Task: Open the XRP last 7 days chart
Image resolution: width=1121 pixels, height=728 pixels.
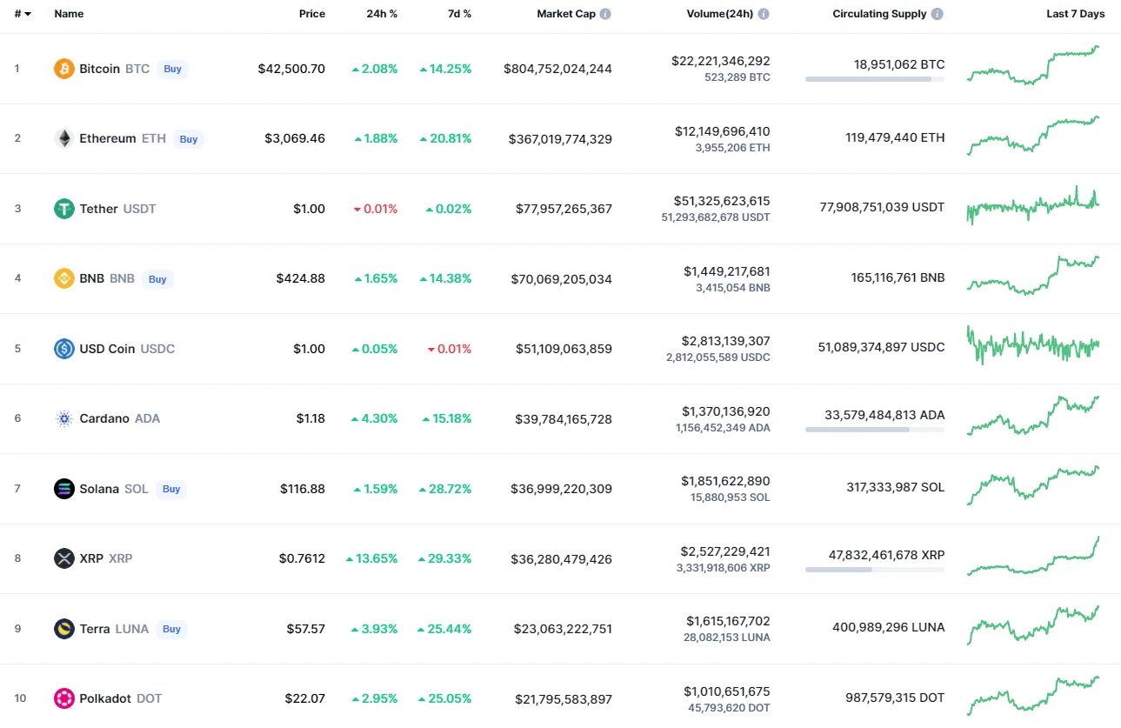Action: (1032, 558)
